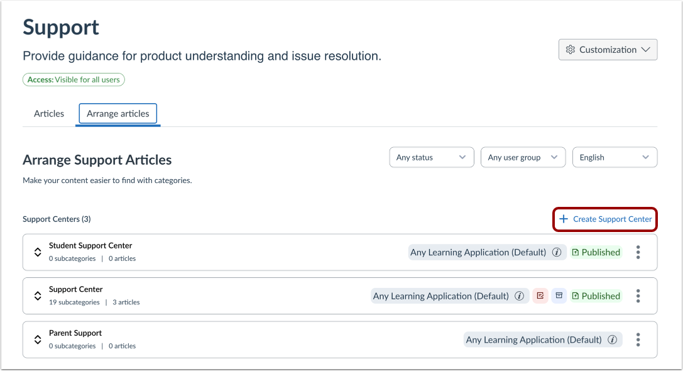Click the info icon in the Parent Support row
The width and height of the screenshot is (683, 371).
612,340
